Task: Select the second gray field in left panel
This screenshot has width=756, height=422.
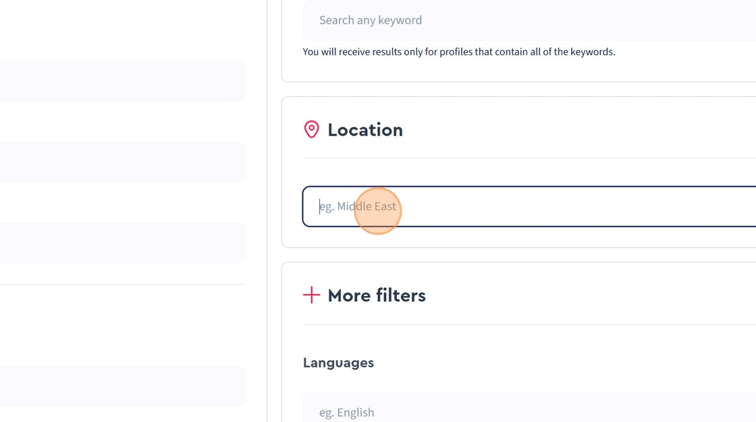Action: point(122,162)
